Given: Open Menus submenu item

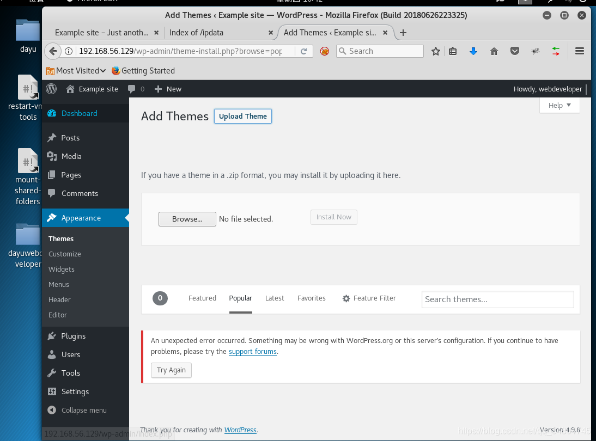Looking at the screenshot, I should (x=58, y=284).
